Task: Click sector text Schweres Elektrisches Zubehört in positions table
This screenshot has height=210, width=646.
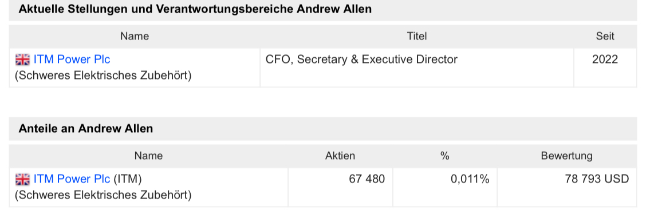Action: click(x=103, y=76)
